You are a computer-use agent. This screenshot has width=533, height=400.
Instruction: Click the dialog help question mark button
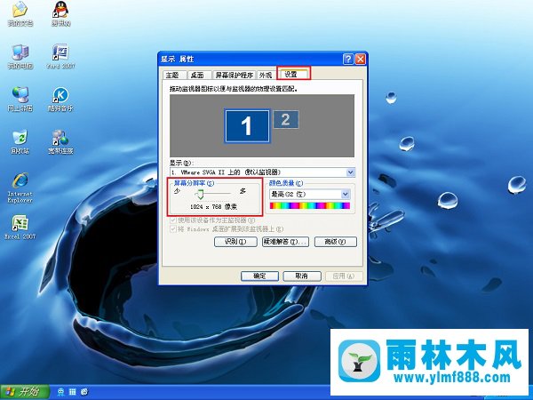pyautogui.click(x=348, y=60)
